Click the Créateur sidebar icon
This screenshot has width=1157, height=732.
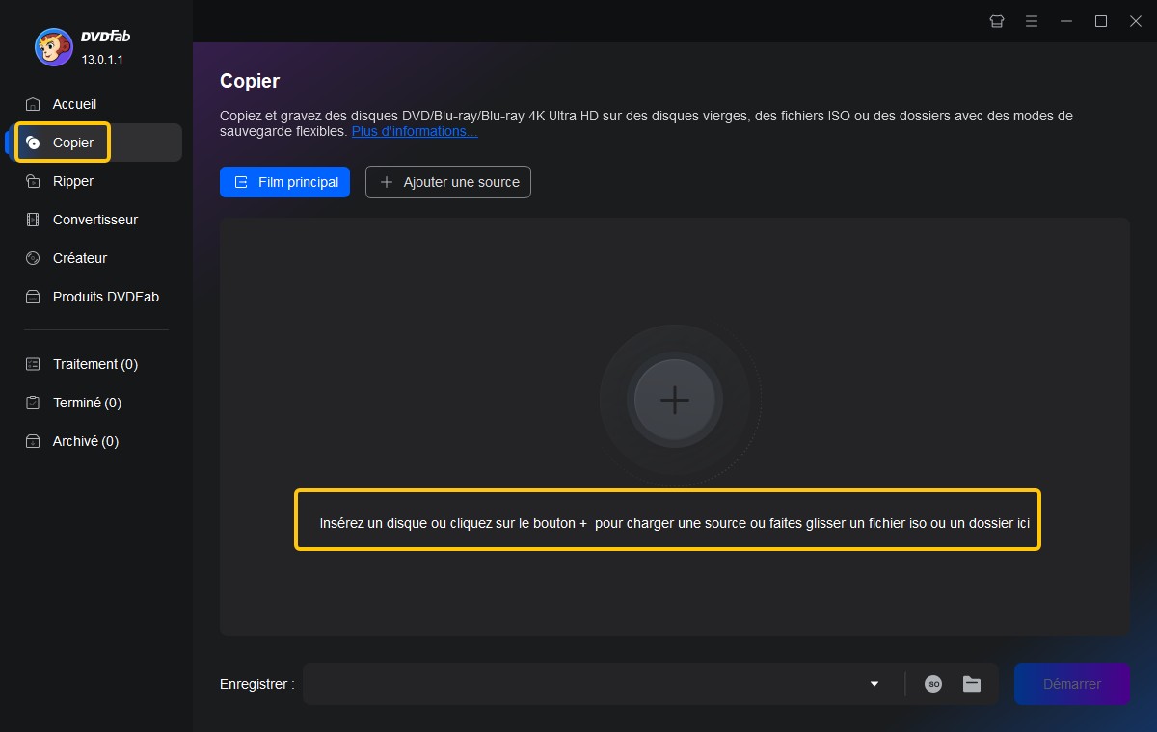point(34,258)
